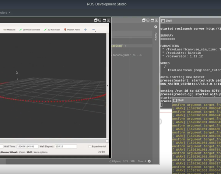Screen dimensions: 221x174
Task: Click the ROS Development Studio title
Action: pos(106,4)
